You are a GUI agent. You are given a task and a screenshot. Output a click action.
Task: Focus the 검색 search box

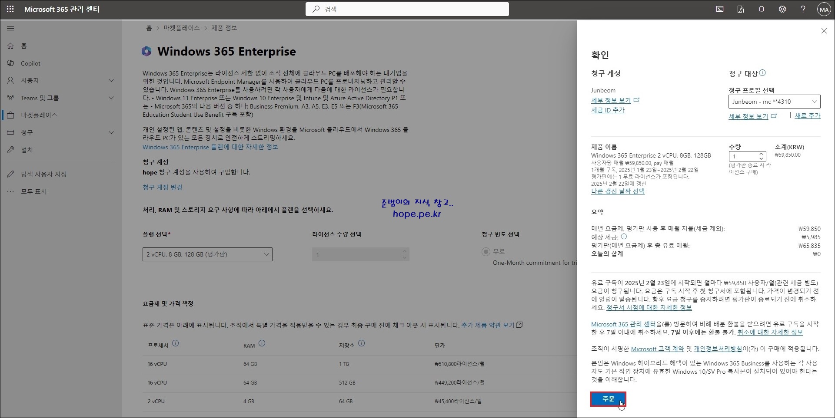pos(407,9)
